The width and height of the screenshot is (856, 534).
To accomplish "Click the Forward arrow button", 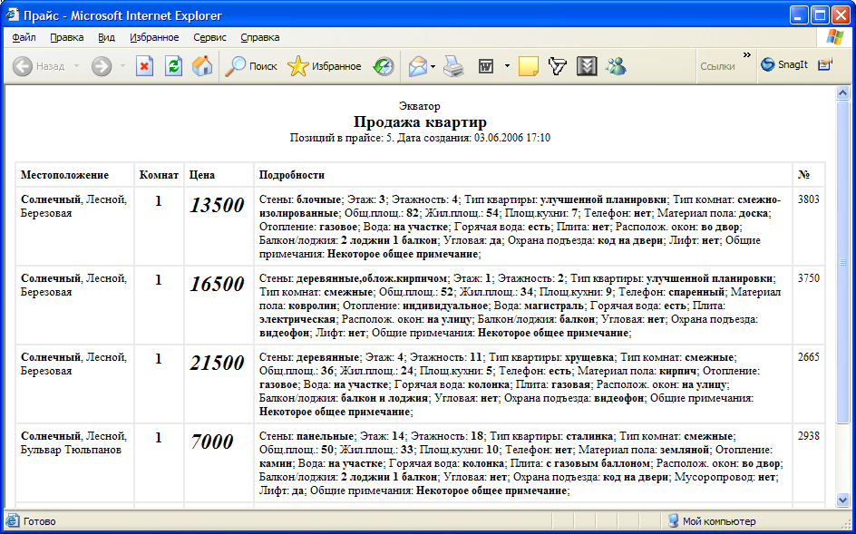I will pyautogui.click(x=102, y=66).
